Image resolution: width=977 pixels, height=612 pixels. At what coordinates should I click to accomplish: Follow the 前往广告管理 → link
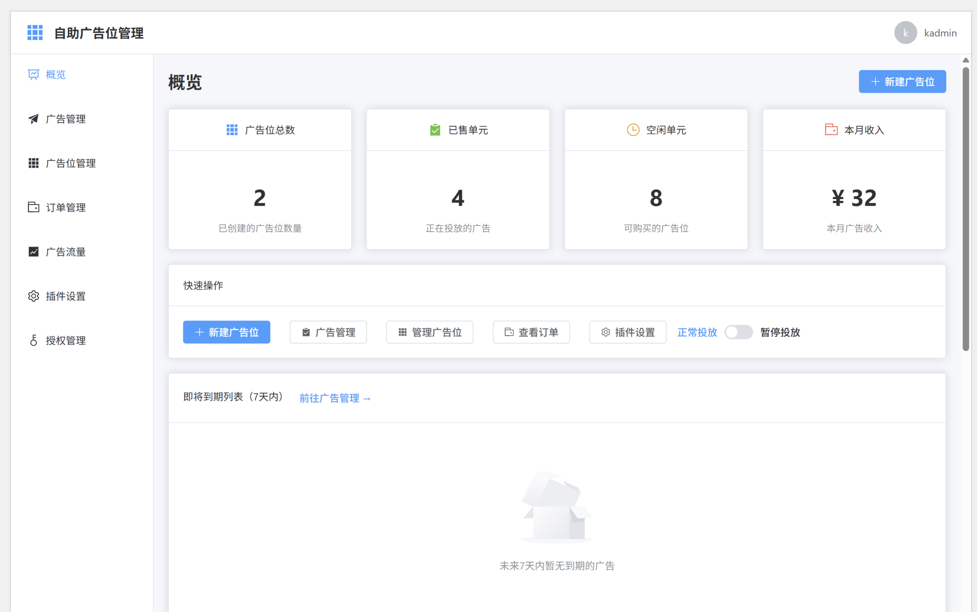pos(335,398)
